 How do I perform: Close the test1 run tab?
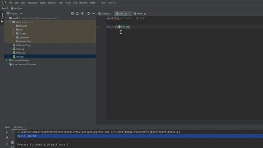click(24, 127)
